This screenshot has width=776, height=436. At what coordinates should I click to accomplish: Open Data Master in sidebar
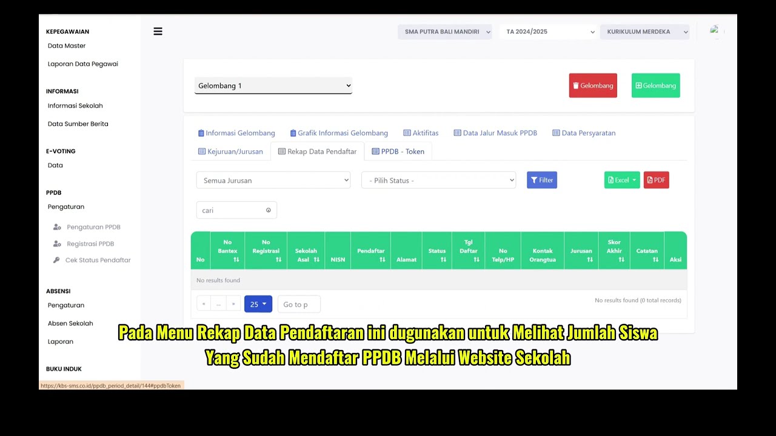(67, 45)
